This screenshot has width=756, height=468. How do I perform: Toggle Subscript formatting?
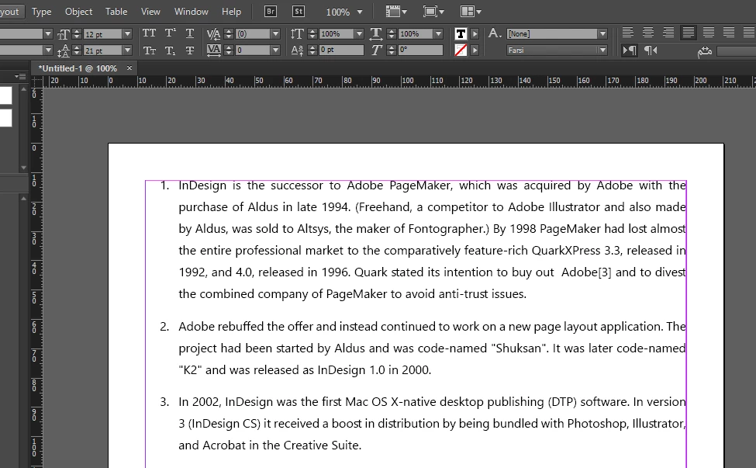[x=170, y=50]
